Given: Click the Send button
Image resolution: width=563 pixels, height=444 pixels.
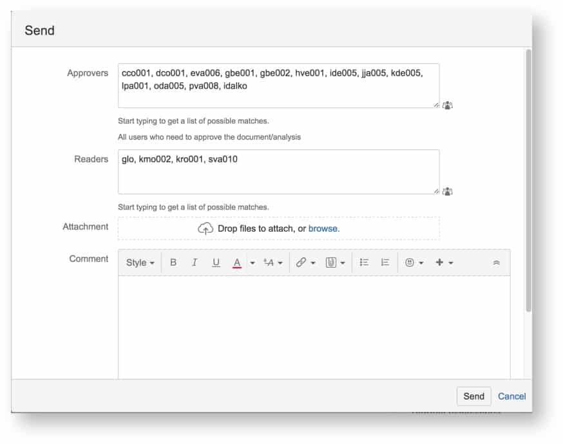Looking at the screenshot, I should point(473,396).
